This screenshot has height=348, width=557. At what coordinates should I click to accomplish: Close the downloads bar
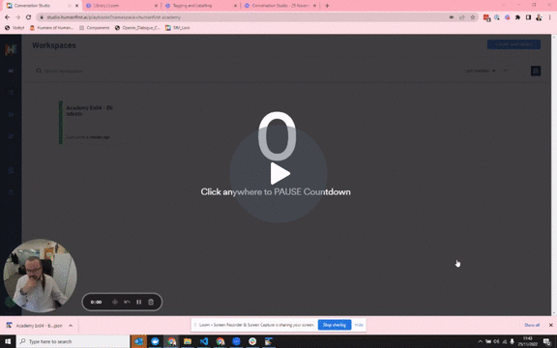click(x=551, y=325)
